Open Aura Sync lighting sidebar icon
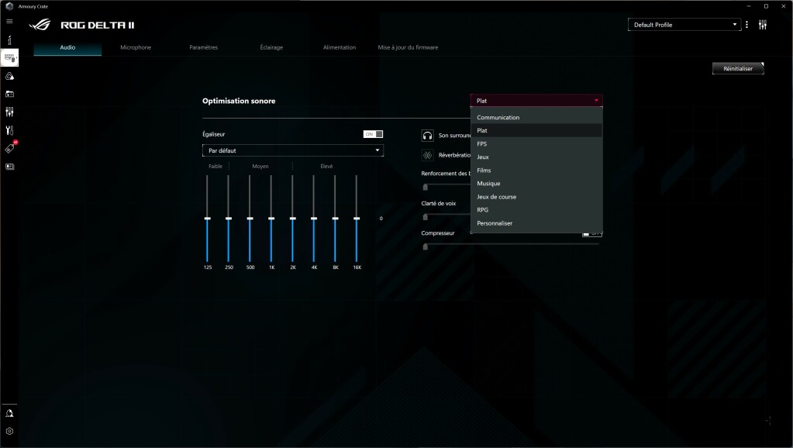Viewport: 793px width, 448px height. [9, 77]
